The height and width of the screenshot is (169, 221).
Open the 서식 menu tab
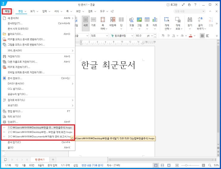click(57, 11)
